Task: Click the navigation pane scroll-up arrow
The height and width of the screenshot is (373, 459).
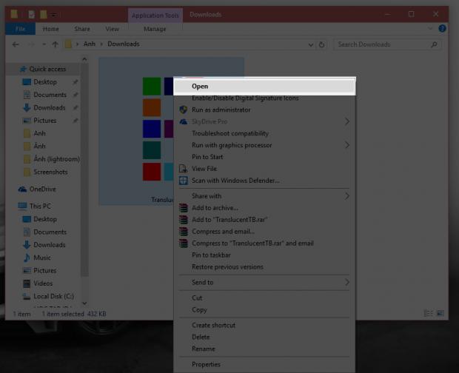Action: pyautogui.click(x=84, y=59)
